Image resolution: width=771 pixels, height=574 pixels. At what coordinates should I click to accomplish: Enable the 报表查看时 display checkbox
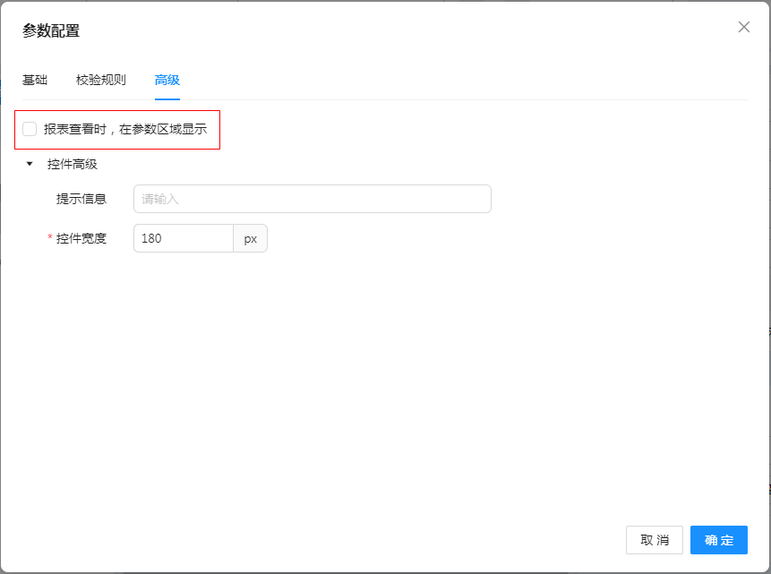(30, 129)
